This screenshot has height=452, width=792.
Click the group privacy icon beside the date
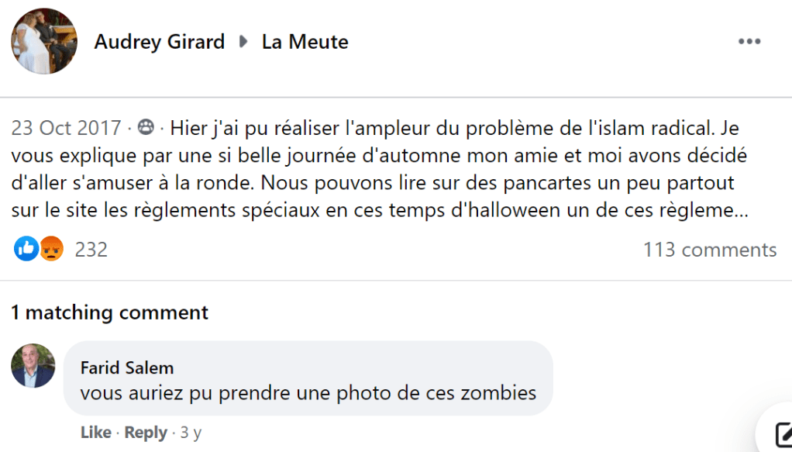145,127
